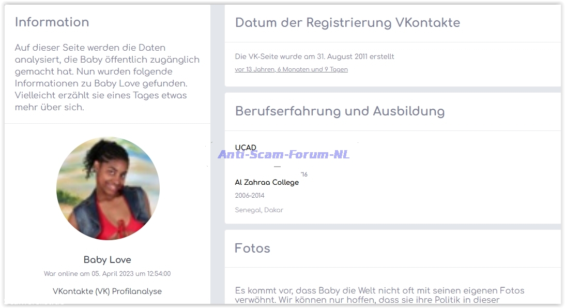Open the Al Zahraa College entry
The height and width of the screenshot is (308, 565).
click(x=267, y=182)
